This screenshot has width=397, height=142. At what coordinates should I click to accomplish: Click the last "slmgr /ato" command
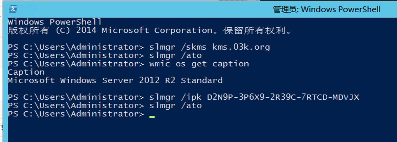pos(175,106)
